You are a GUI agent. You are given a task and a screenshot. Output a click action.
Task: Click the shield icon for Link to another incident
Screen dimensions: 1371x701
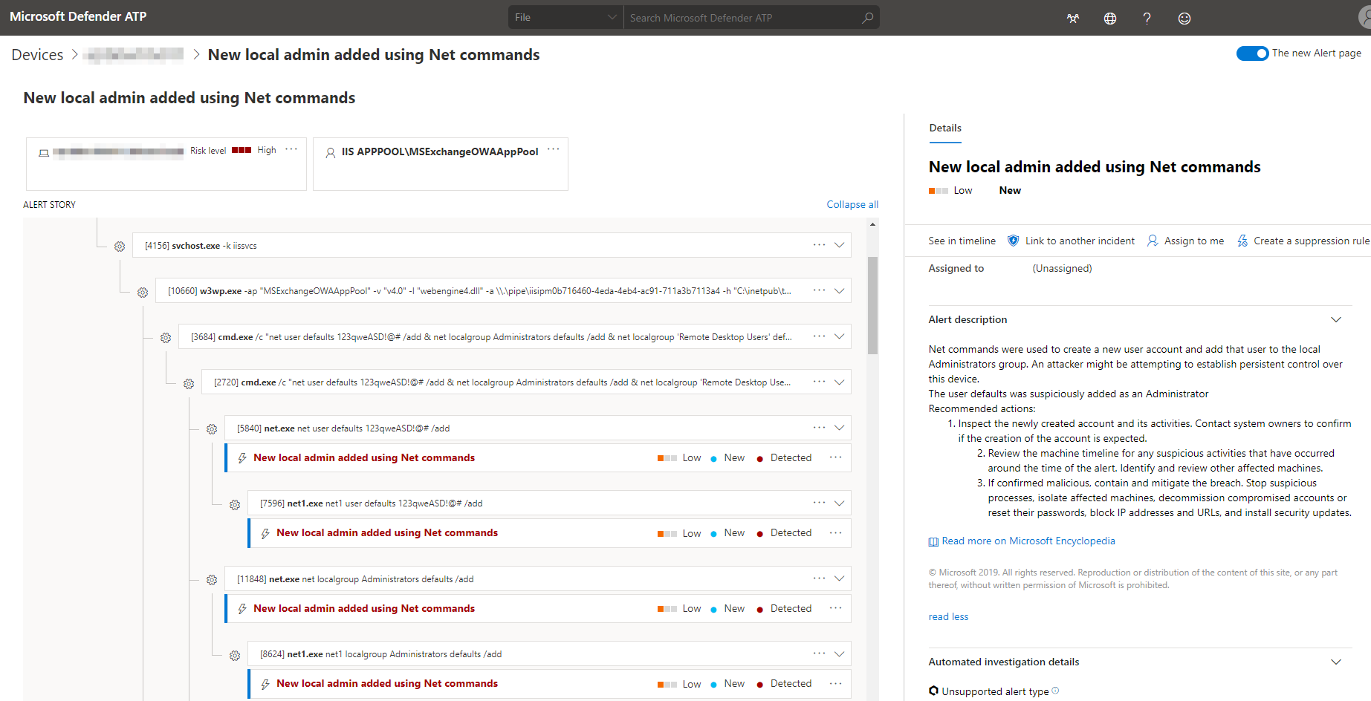(x=1013, y=241)
